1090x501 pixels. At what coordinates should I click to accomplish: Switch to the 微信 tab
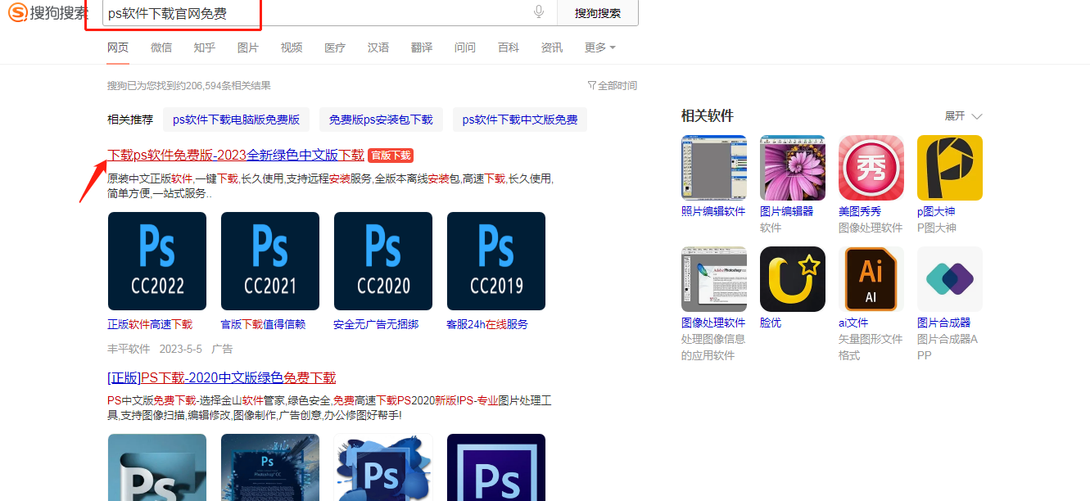coord(161,47)
